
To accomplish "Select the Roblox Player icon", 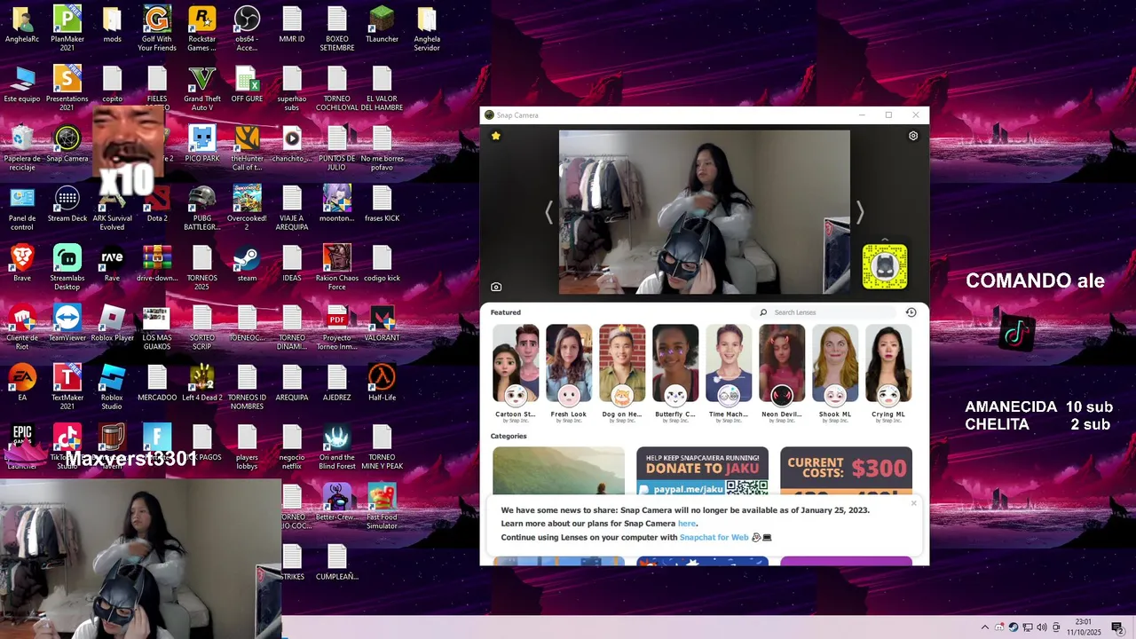I will pos(112,322).
